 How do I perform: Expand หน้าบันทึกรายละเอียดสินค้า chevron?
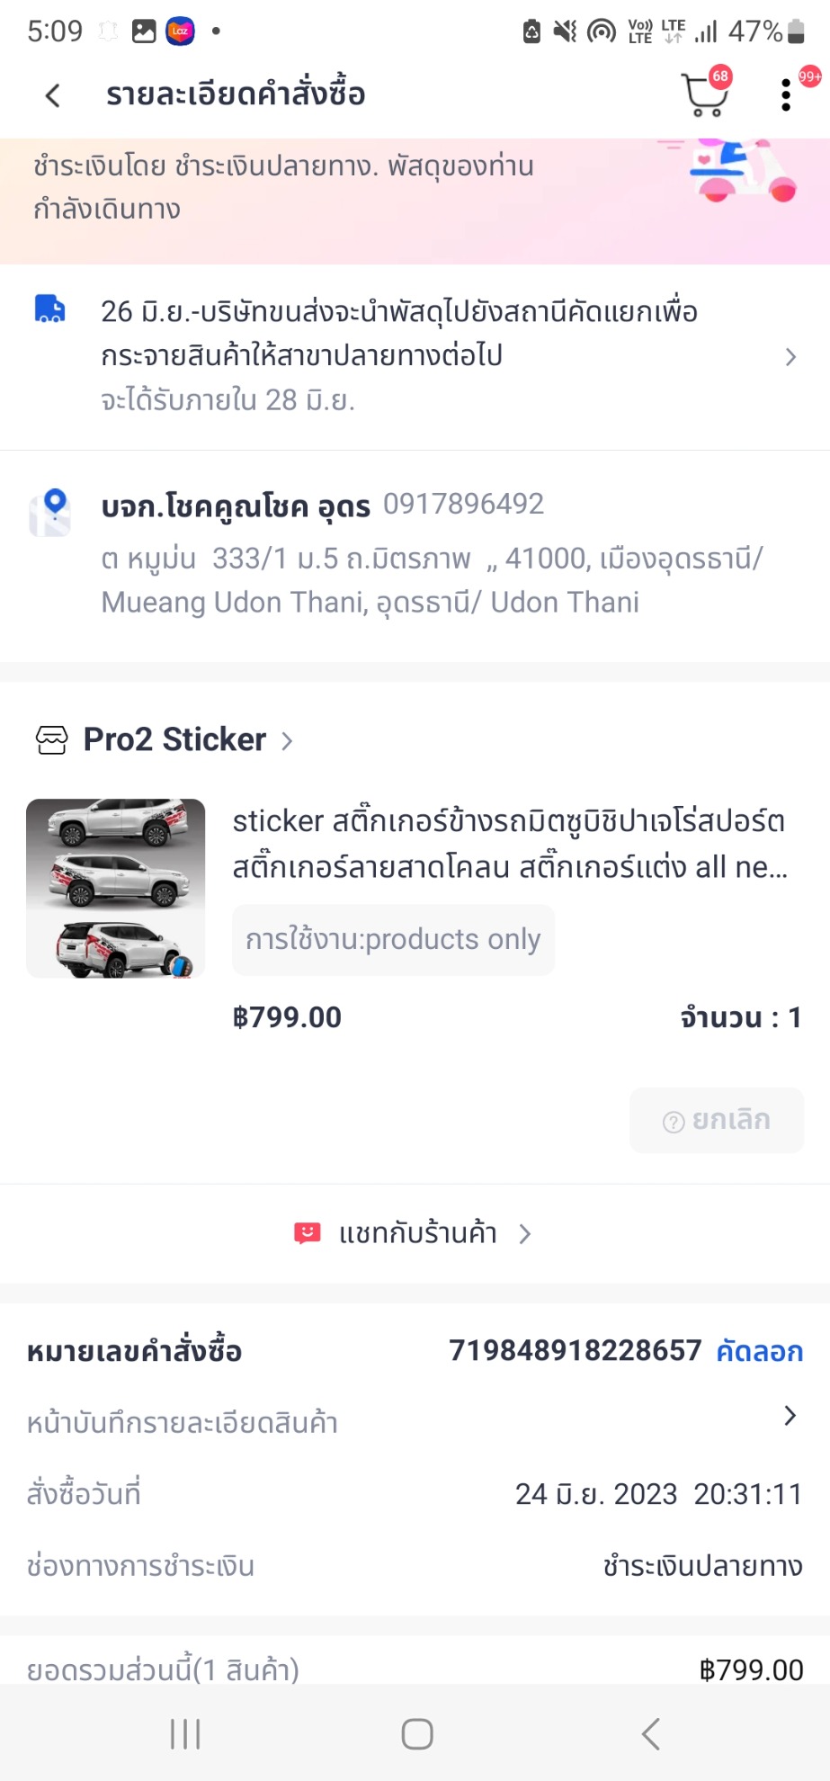pos(790,1416)
